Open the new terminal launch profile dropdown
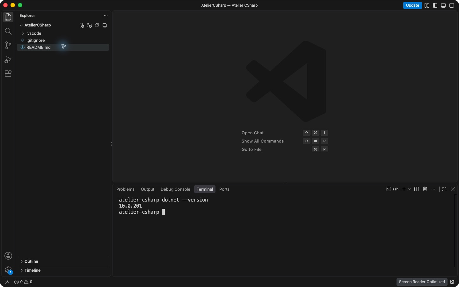The width and height of the screenshot is (459, 287). 410,189
